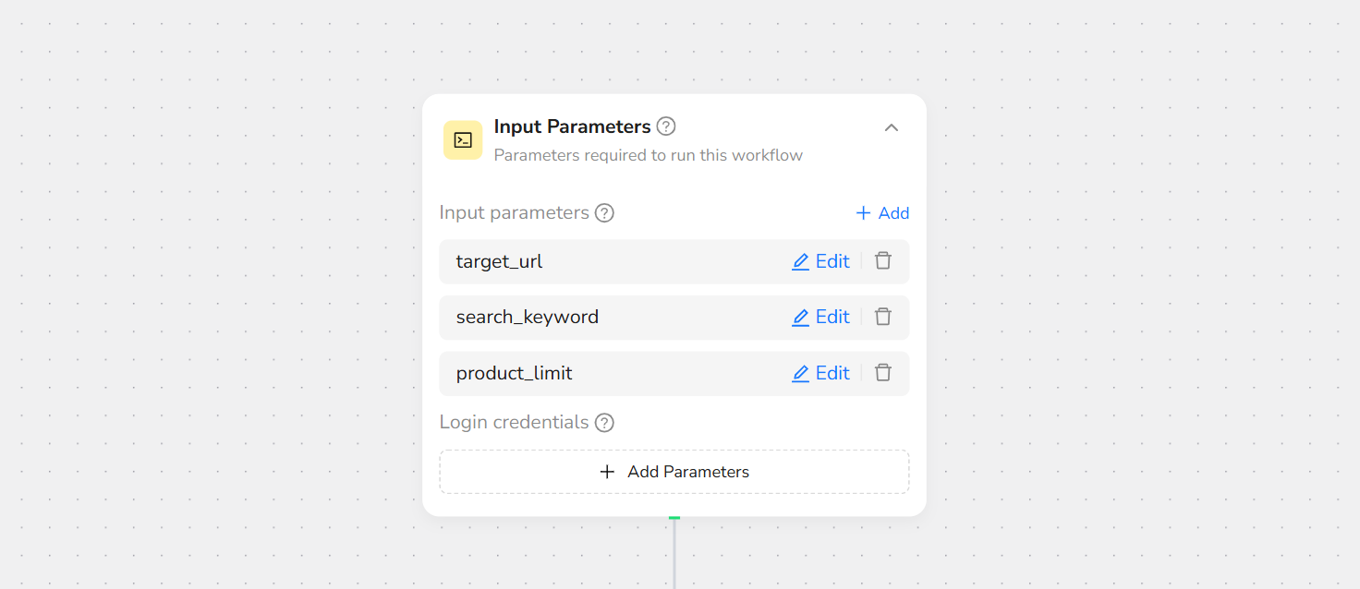Click the Login credentials section label

coord(515,422)
